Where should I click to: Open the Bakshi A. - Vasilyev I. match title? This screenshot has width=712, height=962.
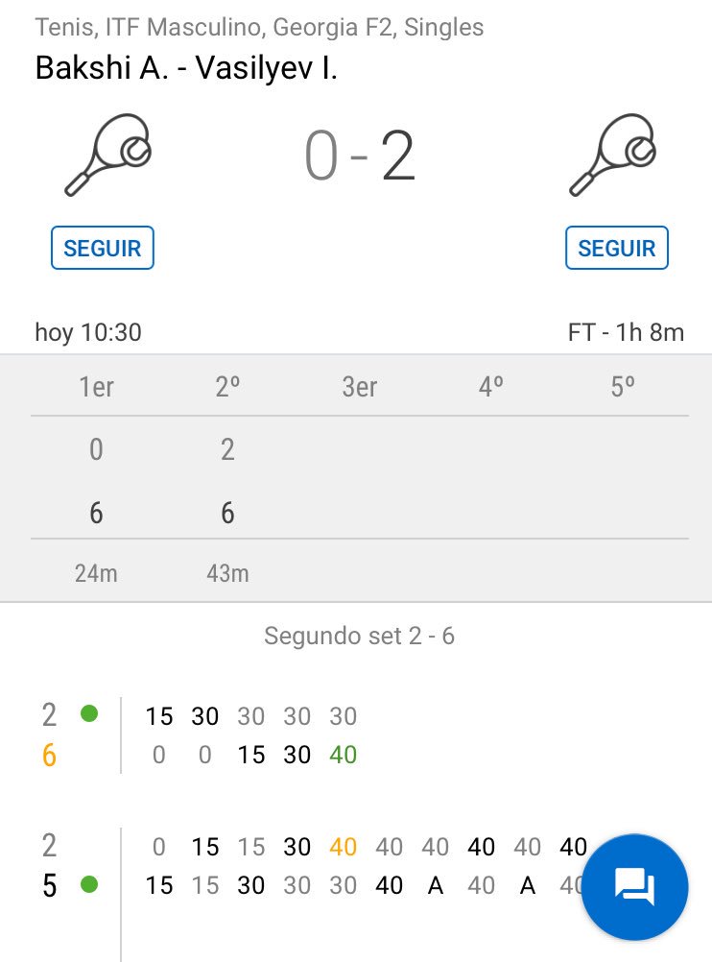(x=186, y=67)
